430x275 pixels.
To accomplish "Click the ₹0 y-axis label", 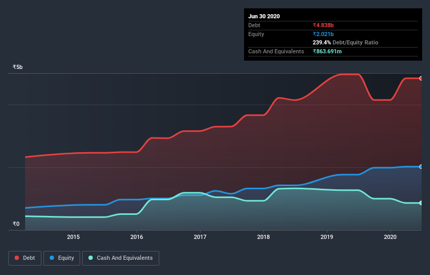I will (16, 224).
